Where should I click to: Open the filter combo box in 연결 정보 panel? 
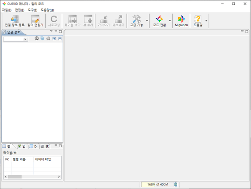click(16, 39)
